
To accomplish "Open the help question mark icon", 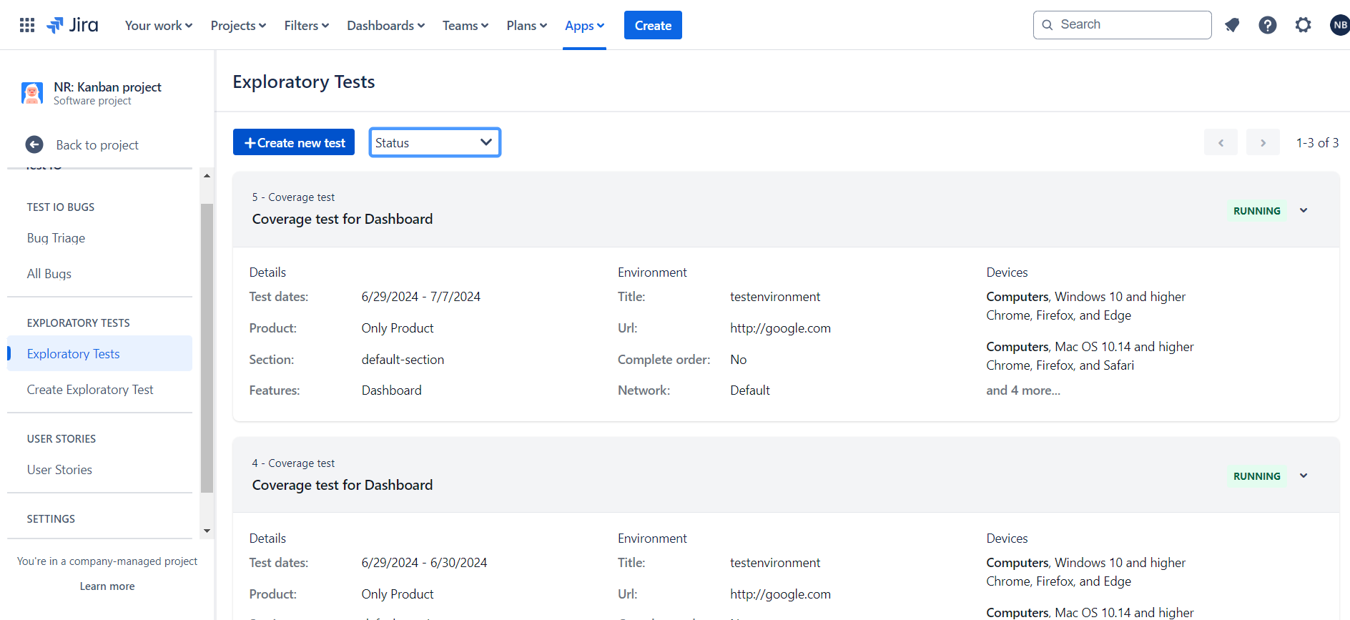I will (x=1268, y=25).
